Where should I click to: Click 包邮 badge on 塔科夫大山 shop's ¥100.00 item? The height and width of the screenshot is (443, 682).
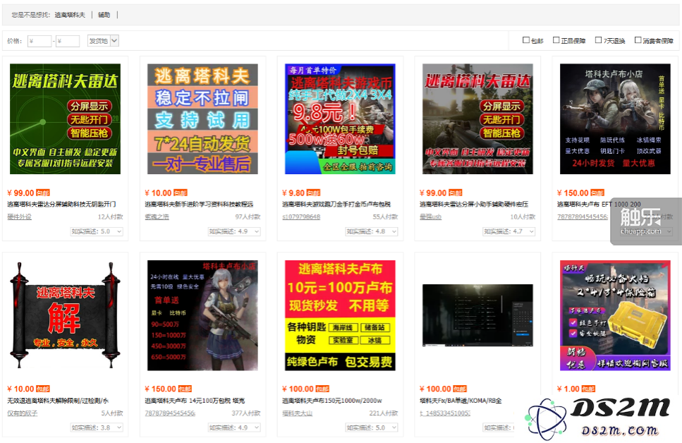pos(322,389)
